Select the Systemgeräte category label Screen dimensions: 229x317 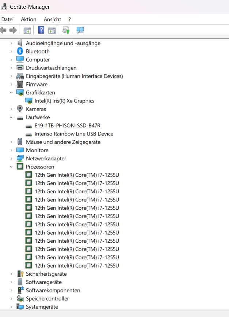[x=42, y=307]
